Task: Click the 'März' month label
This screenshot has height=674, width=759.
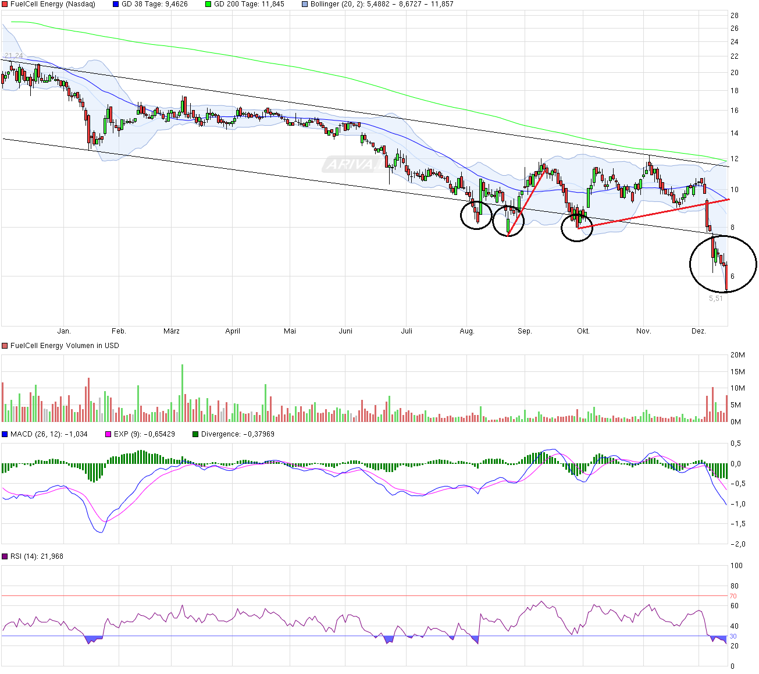Action: (x=172, y=331)
